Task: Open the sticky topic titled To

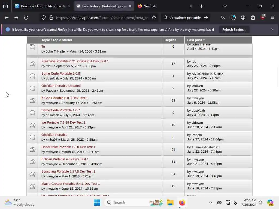Action: point(43,47)
